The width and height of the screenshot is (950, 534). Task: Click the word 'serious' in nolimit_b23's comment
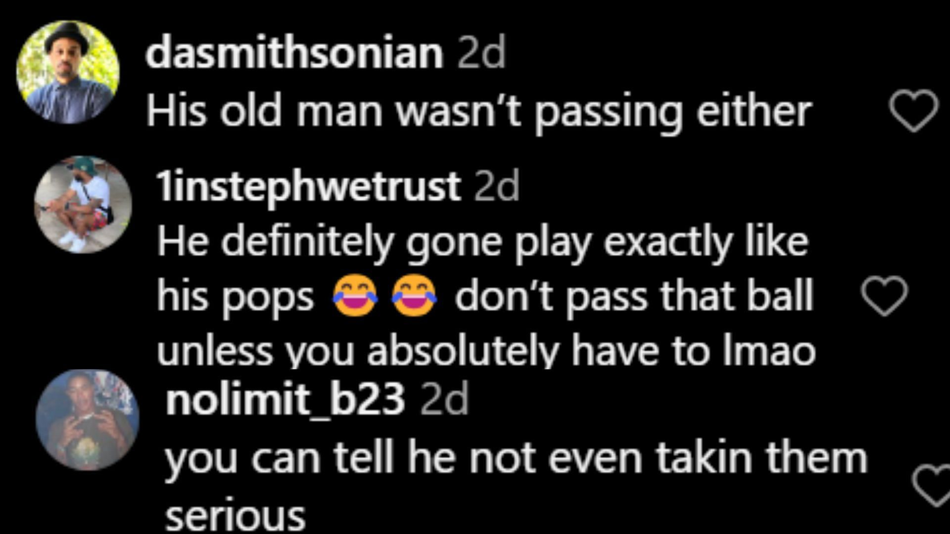pyautogui.click(x=235, y=517)
